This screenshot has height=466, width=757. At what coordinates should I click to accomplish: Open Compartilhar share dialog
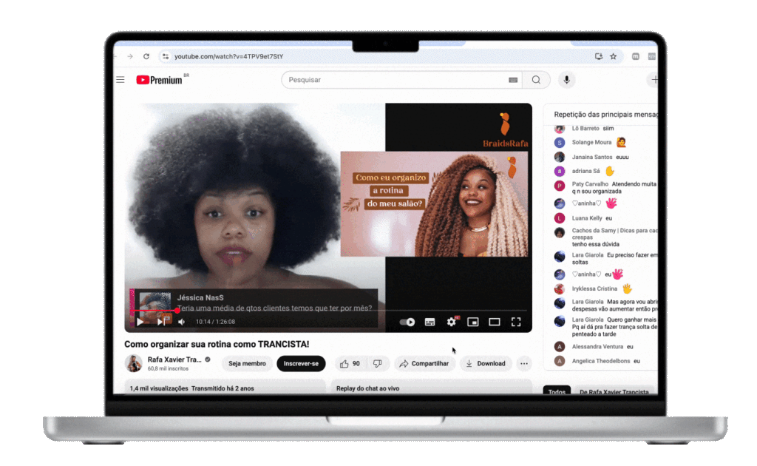click(424, 363)
